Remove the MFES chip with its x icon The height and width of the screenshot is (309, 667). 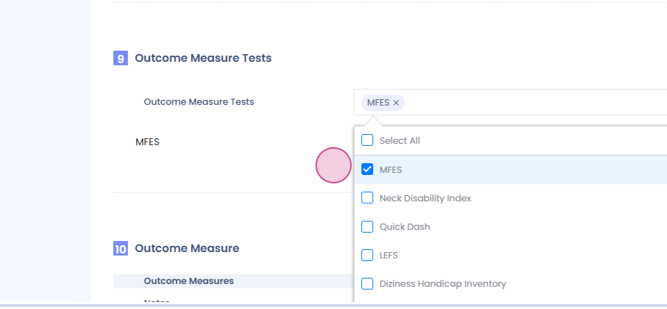coord(396,103)
